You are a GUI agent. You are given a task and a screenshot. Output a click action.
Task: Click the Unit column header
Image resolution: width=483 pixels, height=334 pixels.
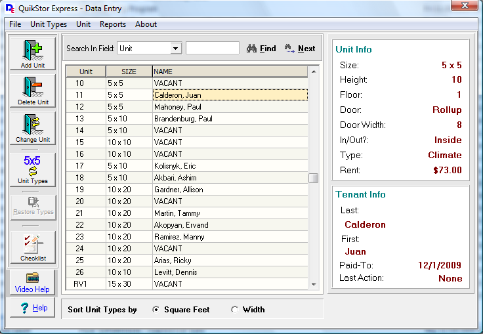tap(86, 72)
